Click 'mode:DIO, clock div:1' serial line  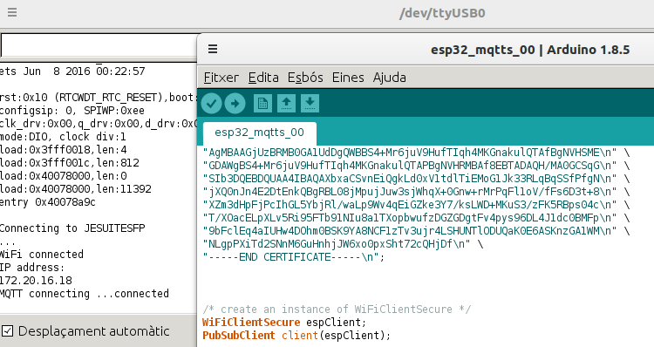[63, 137]
